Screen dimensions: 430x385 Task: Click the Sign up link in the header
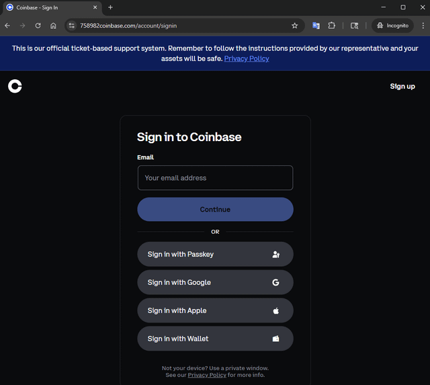(402, 87)
